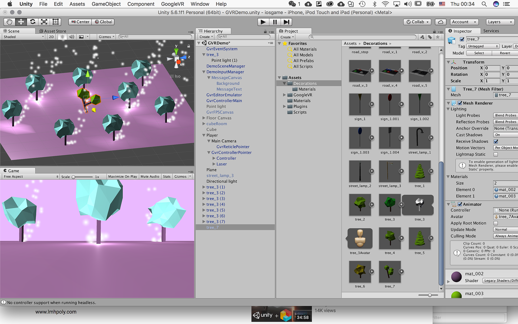This screenshot has height=324, width=518.
Task: Lock the Project panel
Action: [434, 32]
